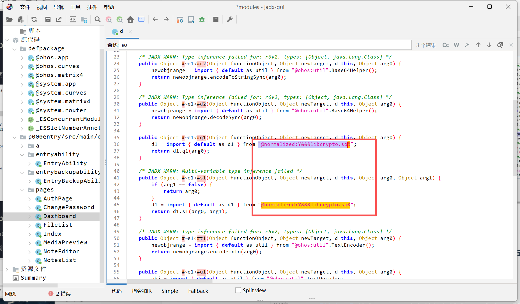Expand the AuthPage class node
This screenshot has height=304, width=520.
pos(30,199)
